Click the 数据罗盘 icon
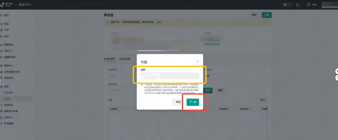 (x=2, y=45)
